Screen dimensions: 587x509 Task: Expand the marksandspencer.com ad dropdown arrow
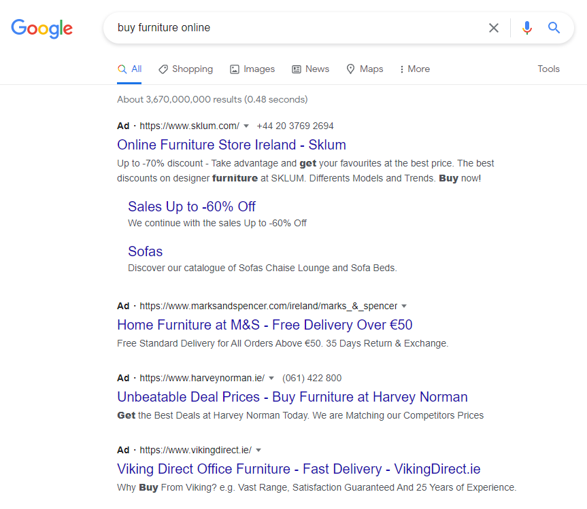(x=404, y=306)
